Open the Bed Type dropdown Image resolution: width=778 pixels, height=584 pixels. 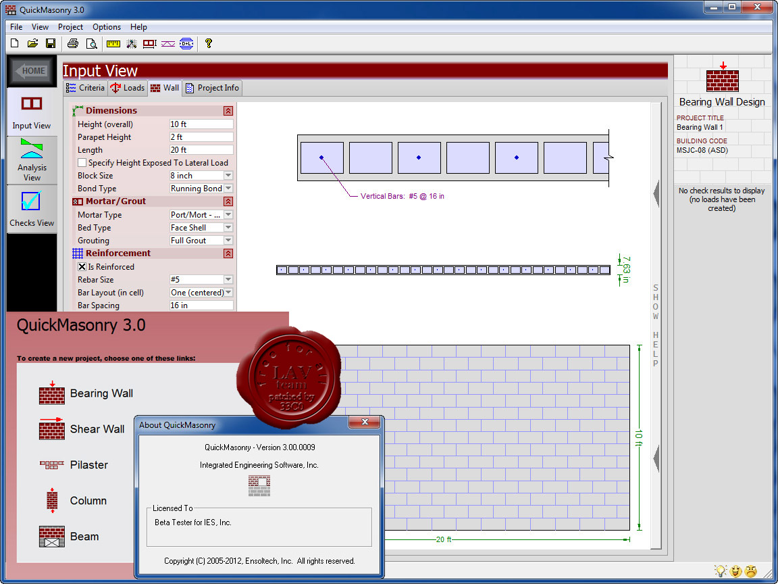pos(228,227)
